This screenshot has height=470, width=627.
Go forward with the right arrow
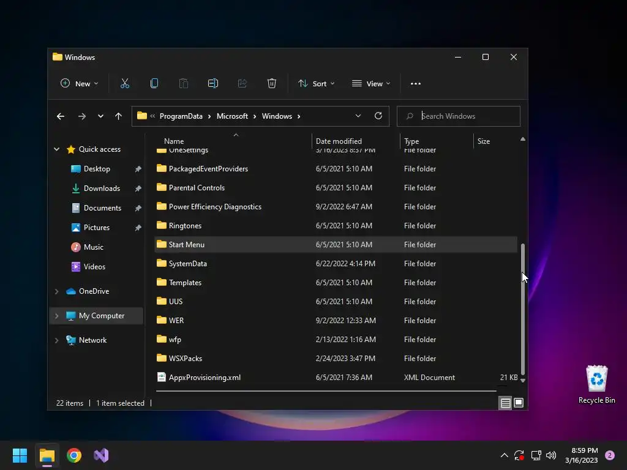coord(81,116)
